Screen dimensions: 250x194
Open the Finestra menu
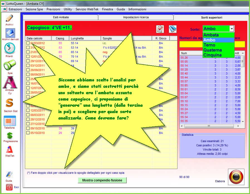tap(107, 9)
